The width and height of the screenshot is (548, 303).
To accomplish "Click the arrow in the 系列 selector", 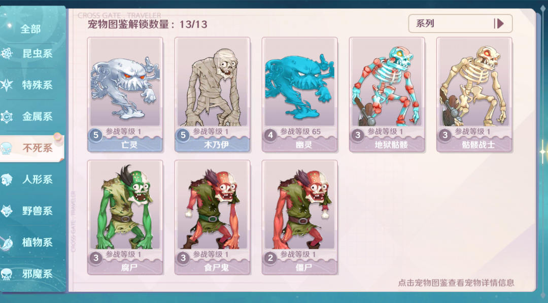I will (499, 24).
